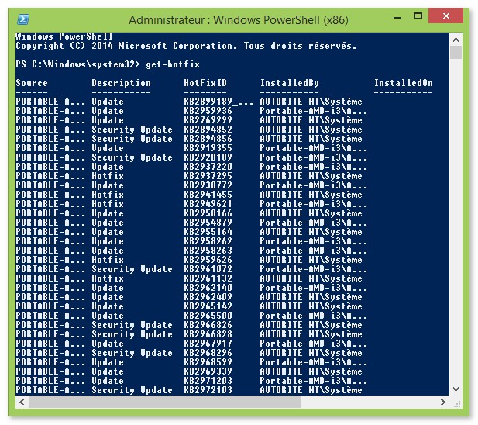Maximize the PowerShell window
Image resolution: width=478 pixels, height=425 pixels.
418,16
